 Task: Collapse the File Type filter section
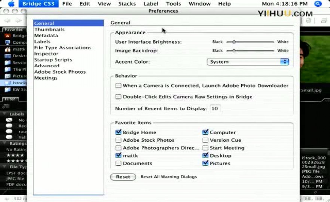click(x=4, y=167)
